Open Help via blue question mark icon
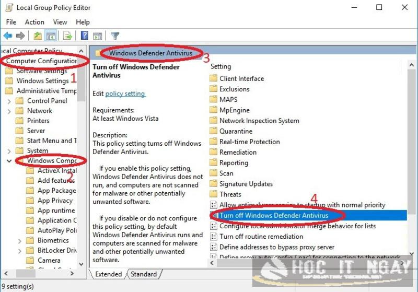The height and width of the screenshot is (292, 418). coord(85,36)
